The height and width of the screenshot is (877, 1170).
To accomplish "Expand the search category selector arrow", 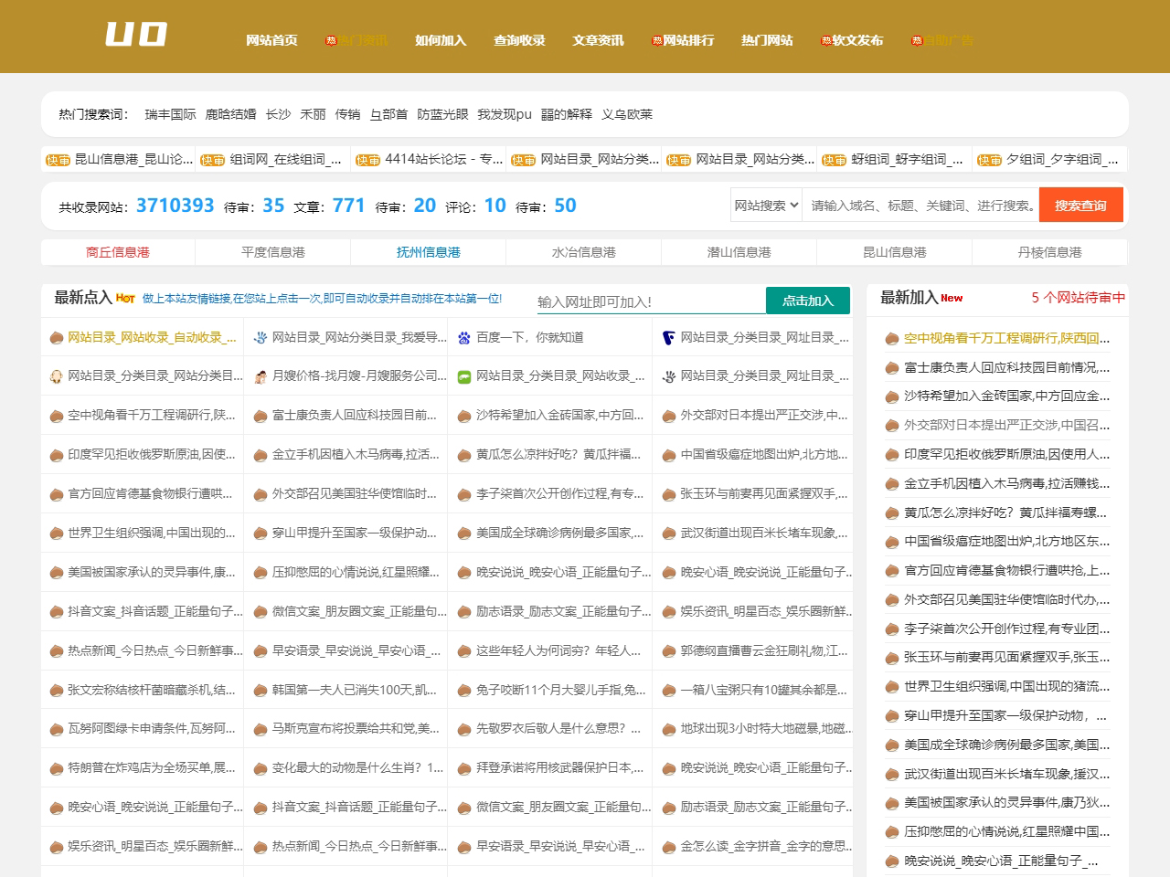I will point(792,205).
